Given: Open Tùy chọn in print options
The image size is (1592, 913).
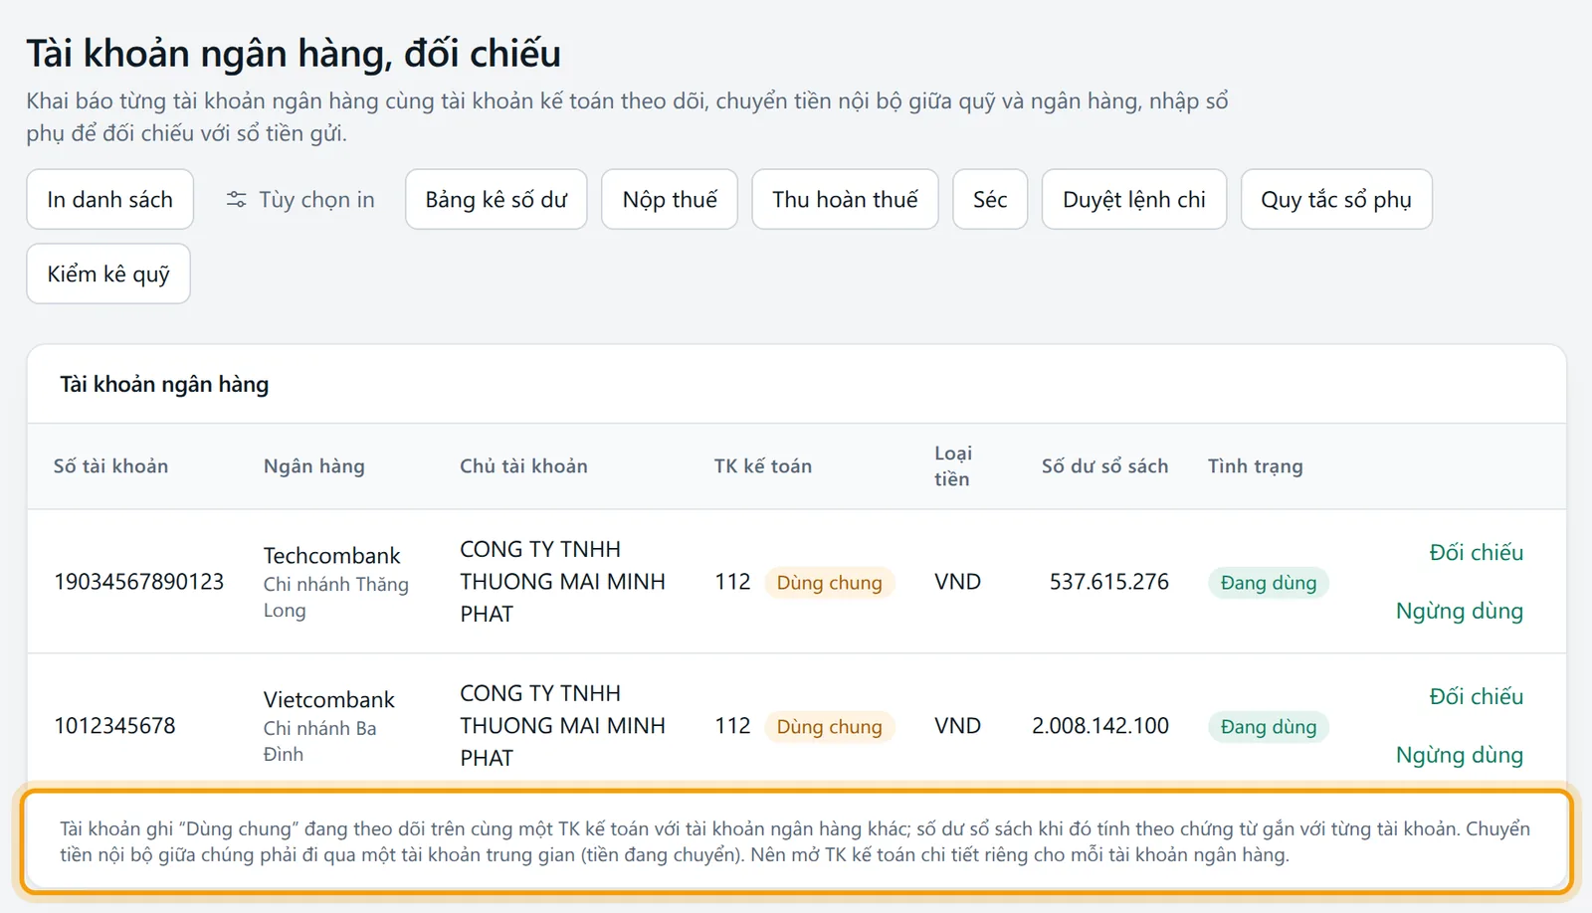Looking at the screenshot, I should click(299, 200).
